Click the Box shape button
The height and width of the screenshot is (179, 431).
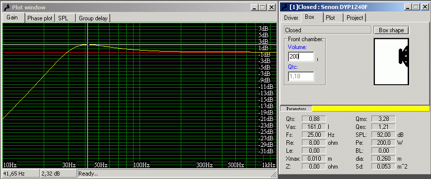click(x=391, y=30)
